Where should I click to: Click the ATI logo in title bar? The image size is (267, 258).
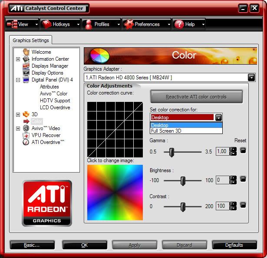point(16,8)
